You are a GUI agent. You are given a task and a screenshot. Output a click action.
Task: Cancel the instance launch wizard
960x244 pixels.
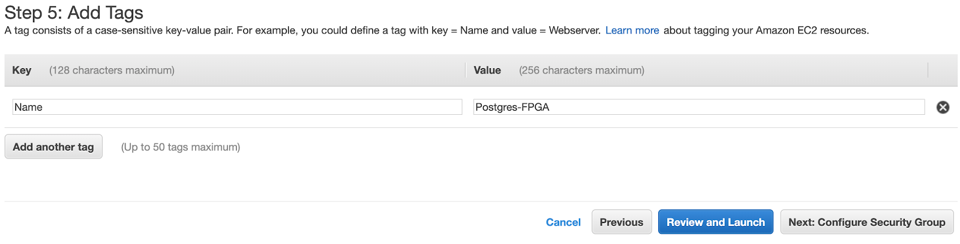pos(563,222)
